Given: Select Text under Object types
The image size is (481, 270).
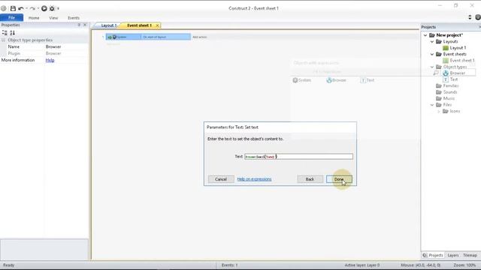Looking at the screenshot, I should click(454, 79).
